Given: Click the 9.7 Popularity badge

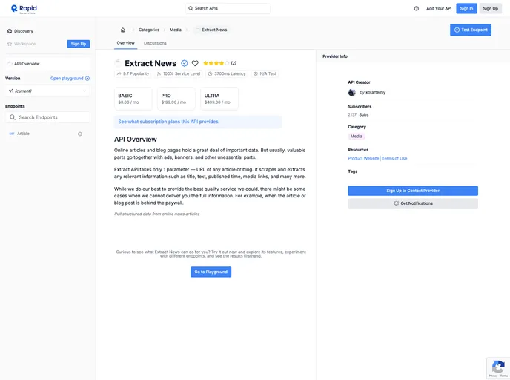Looking at the screenshot, I should click(x=133, y=74).
